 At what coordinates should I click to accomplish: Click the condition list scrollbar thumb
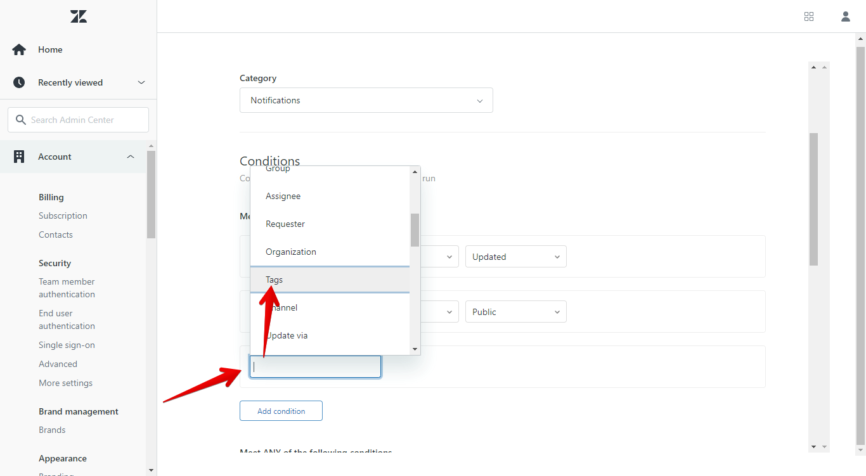415,229
